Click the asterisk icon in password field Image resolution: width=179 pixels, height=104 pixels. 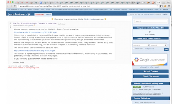coord(166,45)
